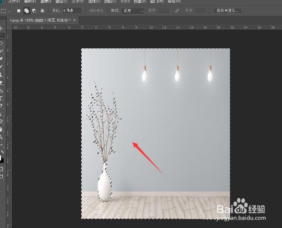Viewport: 282px width, 228px height.
Task: Swap foreground and background colors
Action: tap(2, 152)
